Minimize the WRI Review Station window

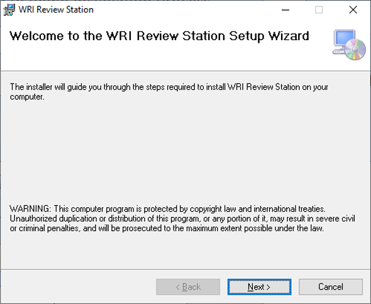click(x=285, y=10)
